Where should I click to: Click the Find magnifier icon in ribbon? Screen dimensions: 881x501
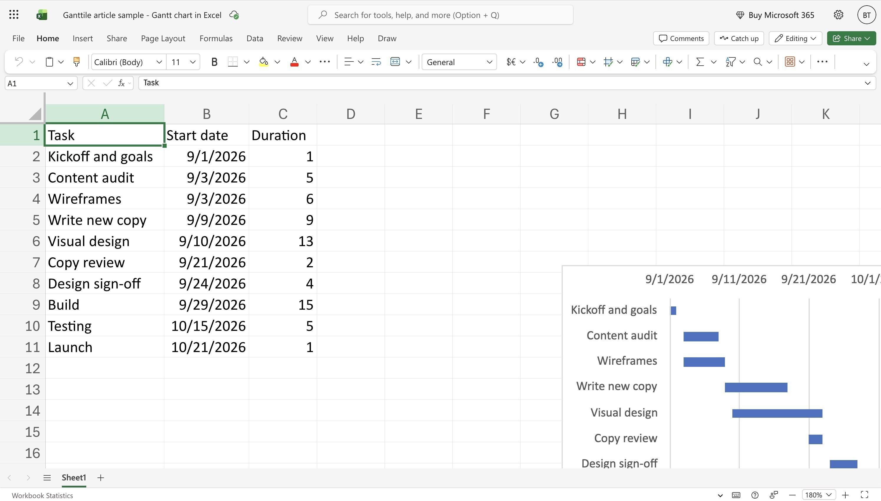pos(757,62)
